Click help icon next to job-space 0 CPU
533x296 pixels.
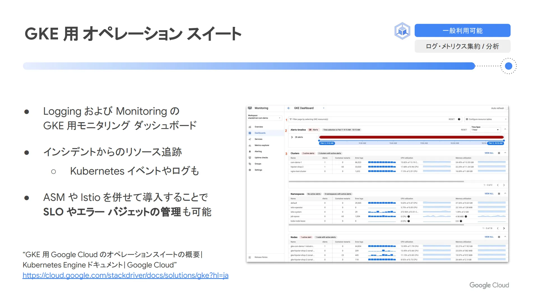coord(409,217)
